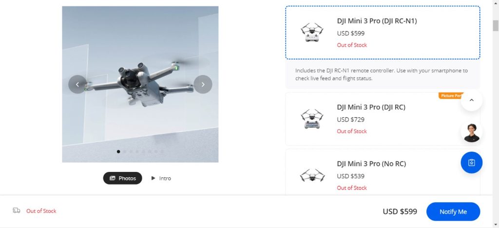The width and height of the screenshot is (499, 228).
Task: Switch to the Photos tab
Action: coord(122,178)
